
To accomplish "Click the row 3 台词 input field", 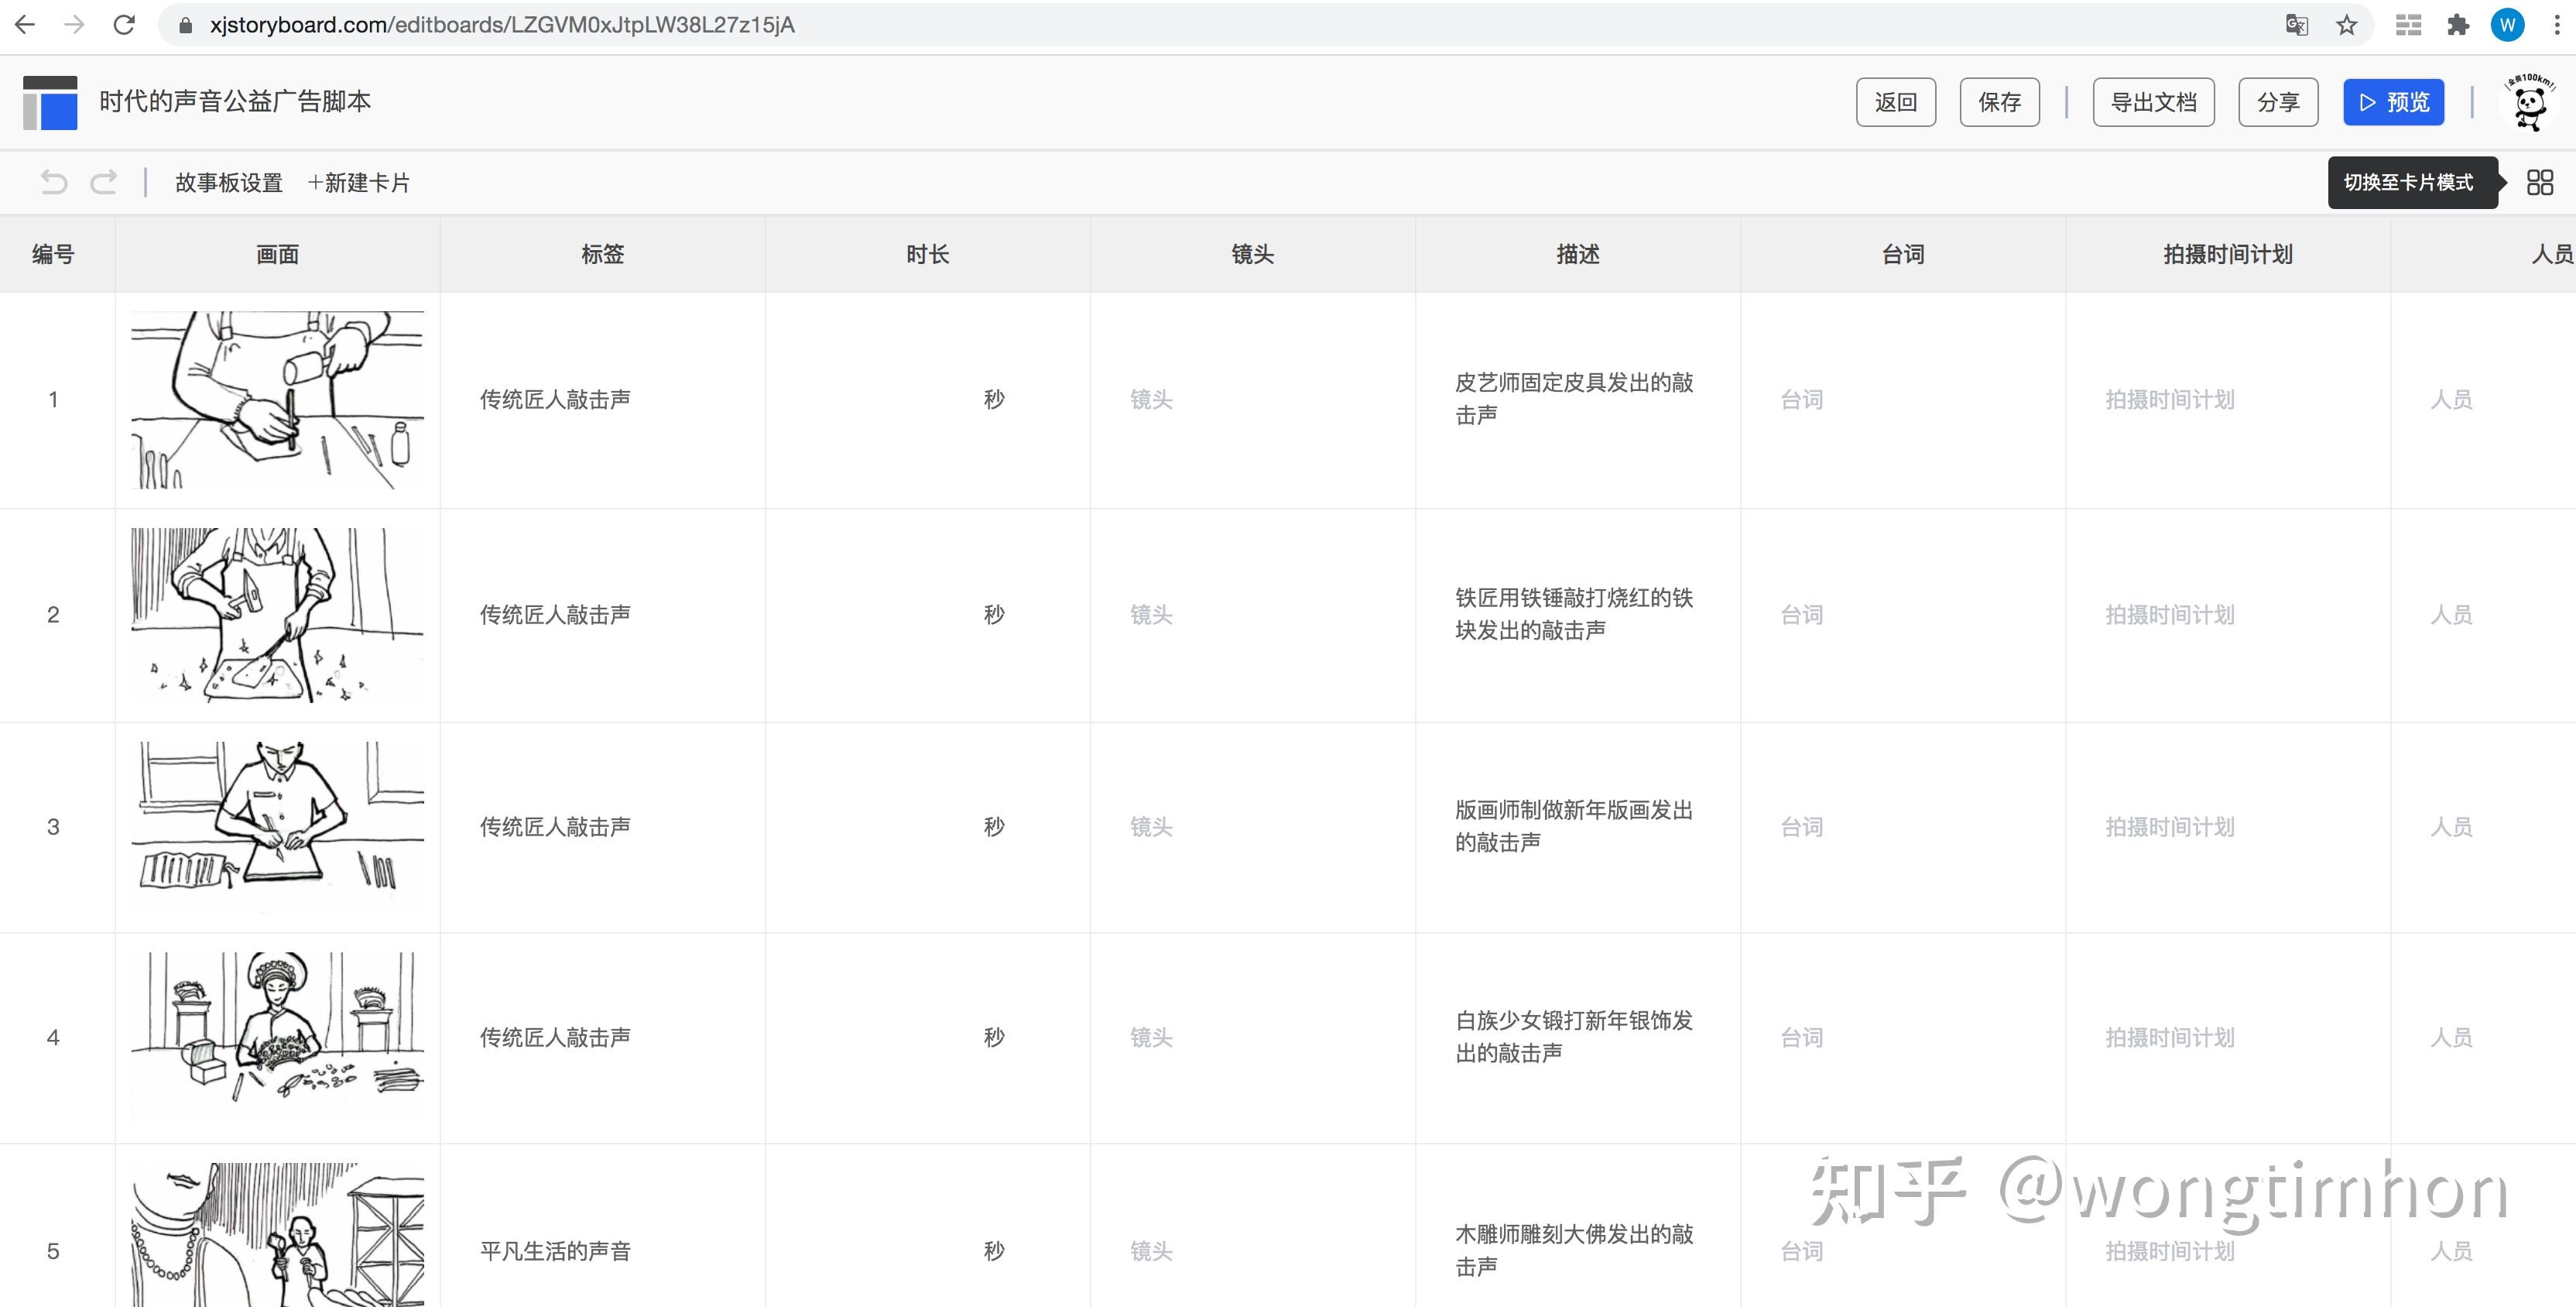I will click(x=1801, y=827).
